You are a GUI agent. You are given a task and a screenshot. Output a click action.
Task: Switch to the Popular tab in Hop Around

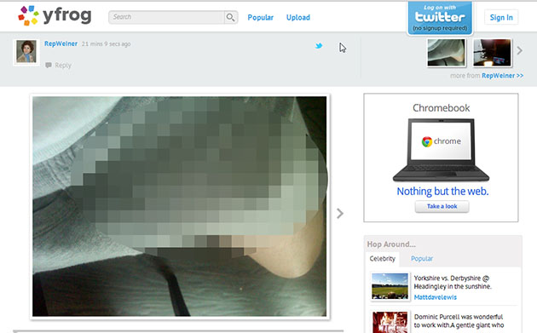coord(422,259)
